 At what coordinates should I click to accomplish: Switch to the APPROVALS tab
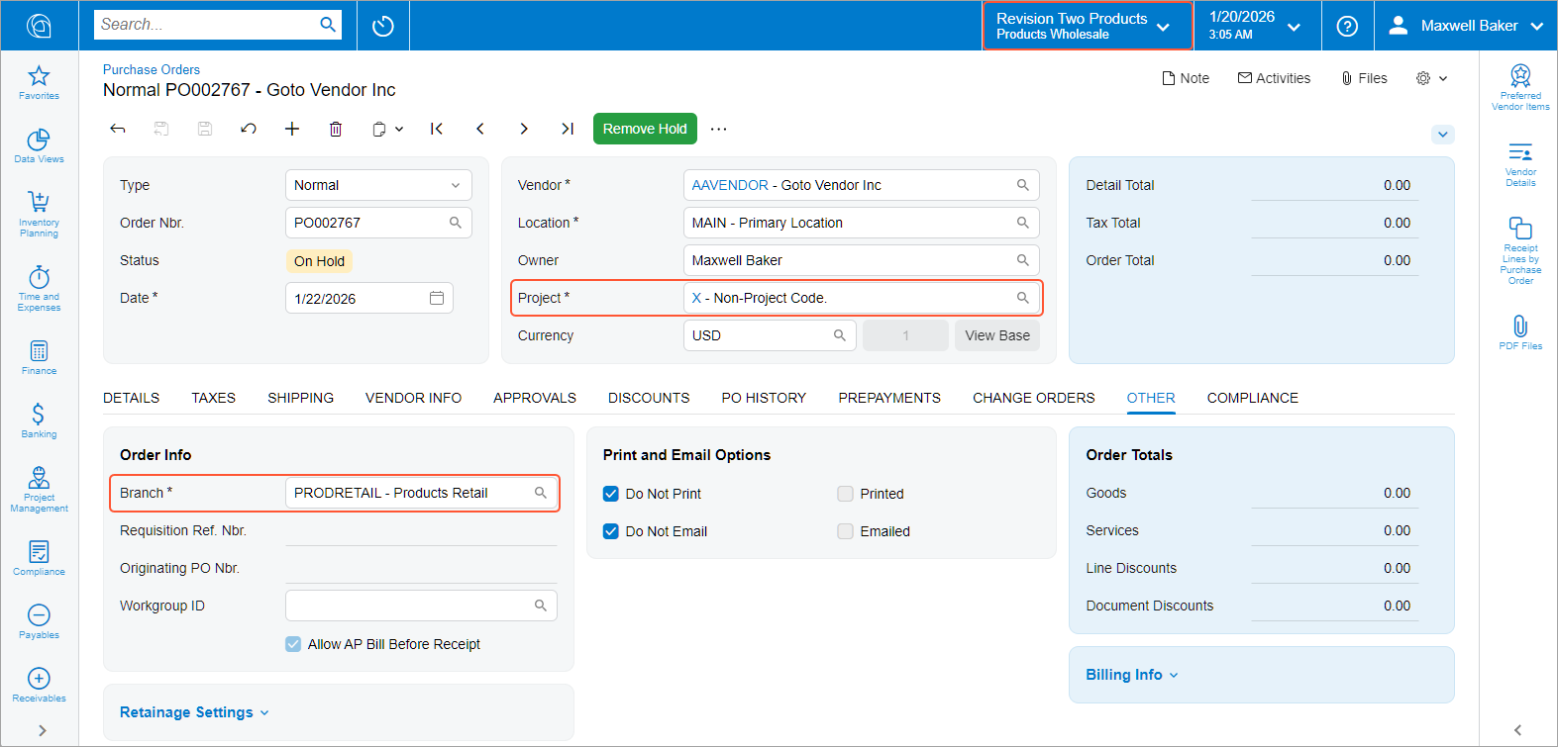pyautogui.click(x=535, y=398)
